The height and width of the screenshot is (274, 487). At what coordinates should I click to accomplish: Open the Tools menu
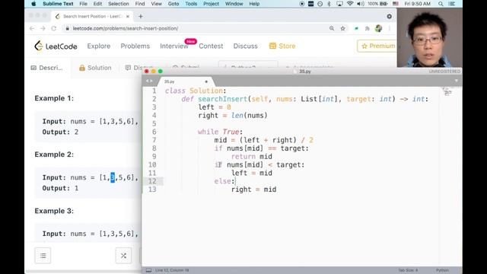191,4
